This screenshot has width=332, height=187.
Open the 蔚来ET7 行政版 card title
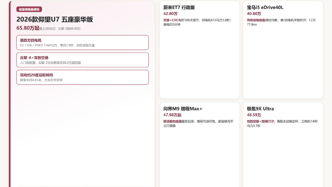pos(179,8)
